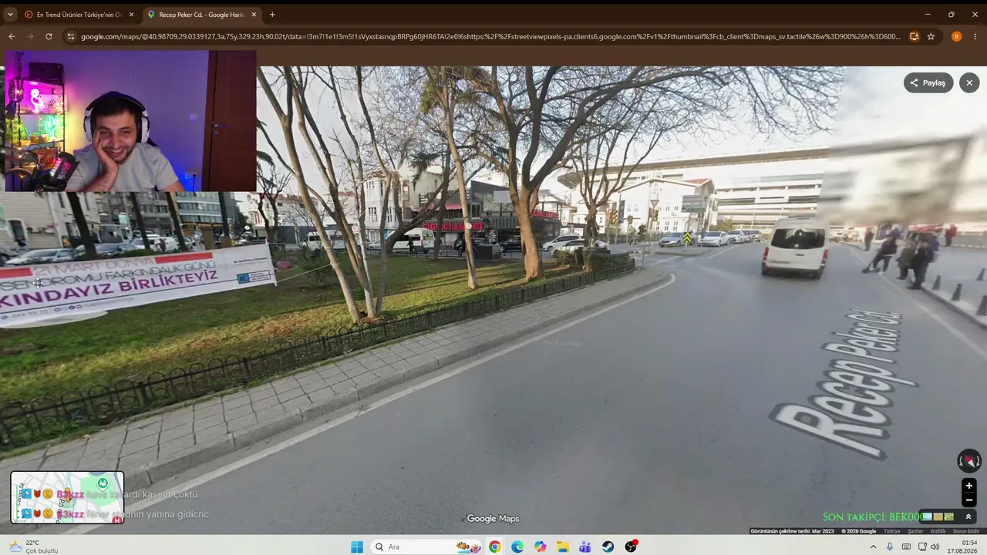Close the Recep Peker Cd. tab
The height and width of the screenshot is (555, 987).
pos(254,15)
